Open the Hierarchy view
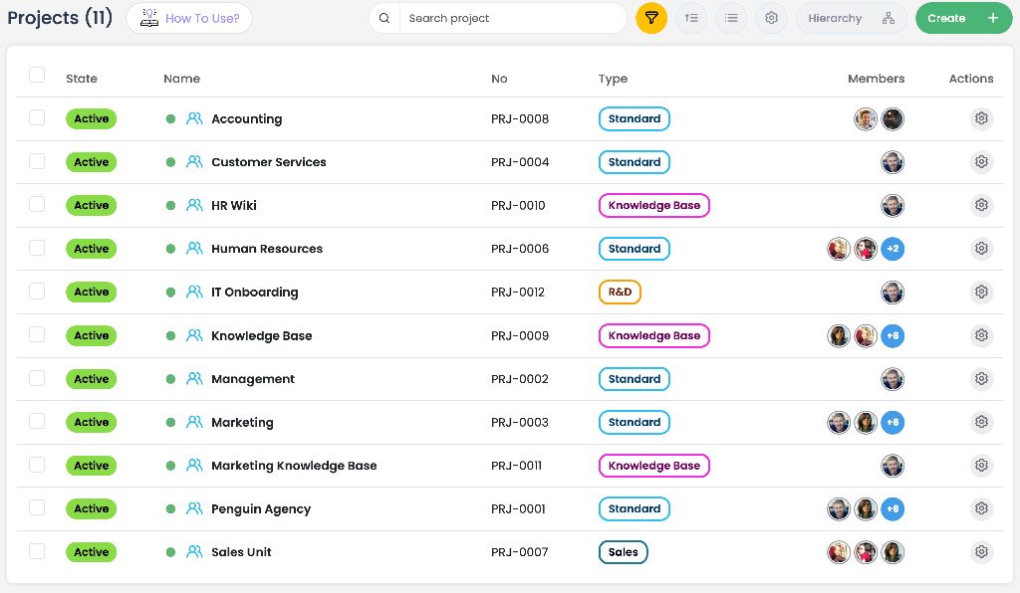 tap(851, 18)
